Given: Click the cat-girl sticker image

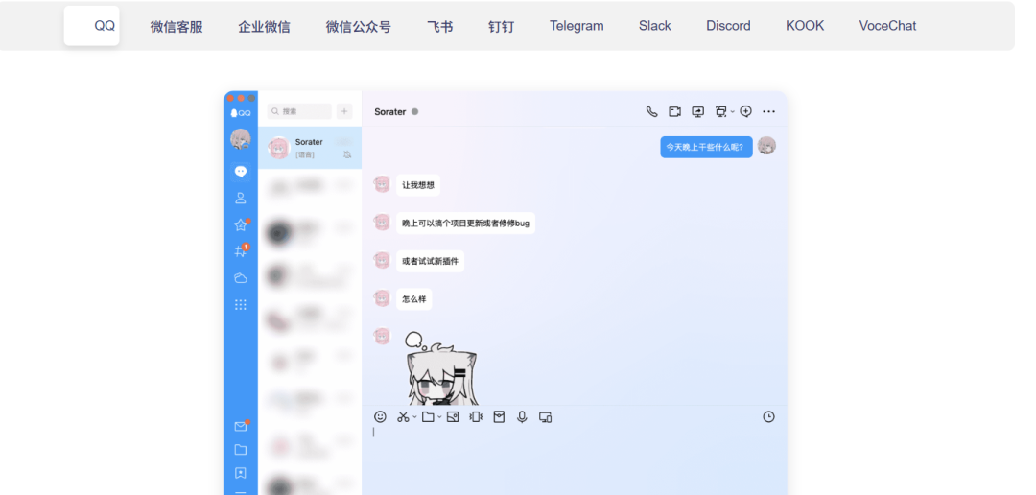Looking at the screenshot, I should pos(440,368).
